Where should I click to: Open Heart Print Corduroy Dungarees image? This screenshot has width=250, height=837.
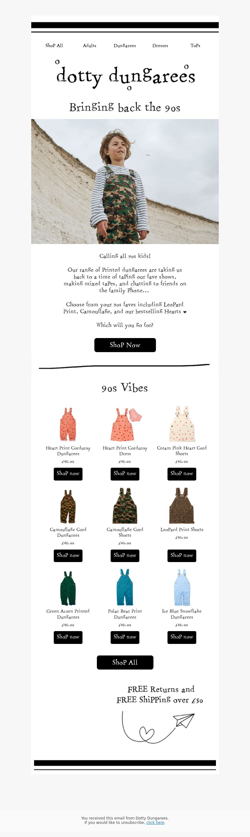pos(68,424)
